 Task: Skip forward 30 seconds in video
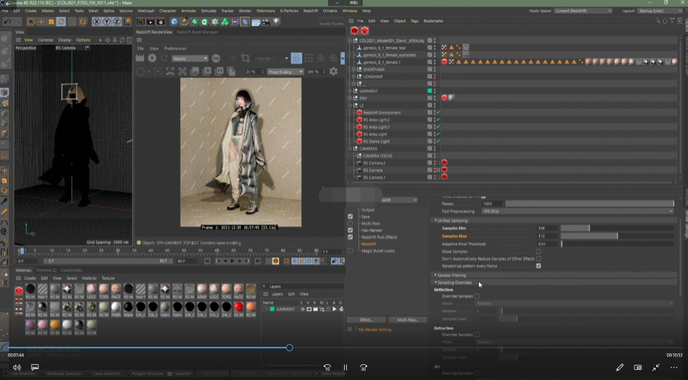tap(363, 367)
